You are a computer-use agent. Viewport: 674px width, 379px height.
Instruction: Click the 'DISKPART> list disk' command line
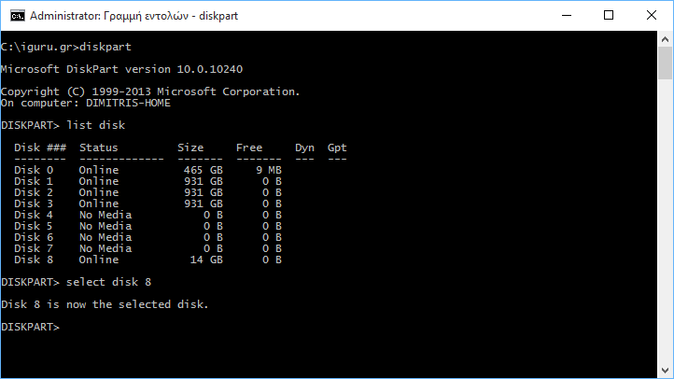(x=63, y=125)
